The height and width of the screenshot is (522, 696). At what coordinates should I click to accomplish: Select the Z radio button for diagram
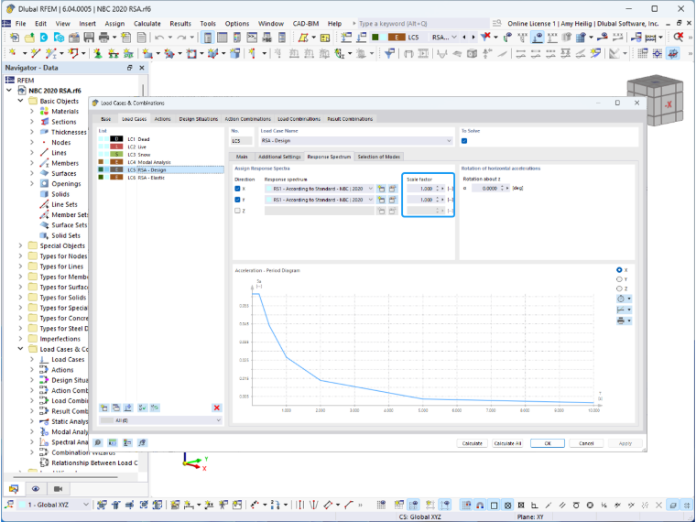coord(619,288)
